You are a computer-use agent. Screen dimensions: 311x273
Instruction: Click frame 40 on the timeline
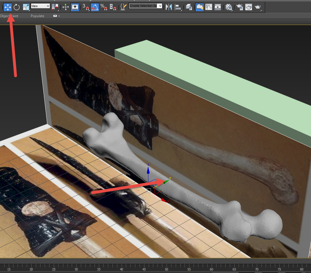121,269
